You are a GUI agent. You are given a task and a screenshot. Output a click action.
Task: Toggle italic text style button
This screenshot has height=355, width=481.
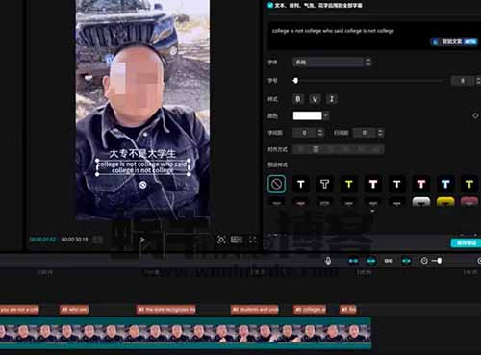332,99
